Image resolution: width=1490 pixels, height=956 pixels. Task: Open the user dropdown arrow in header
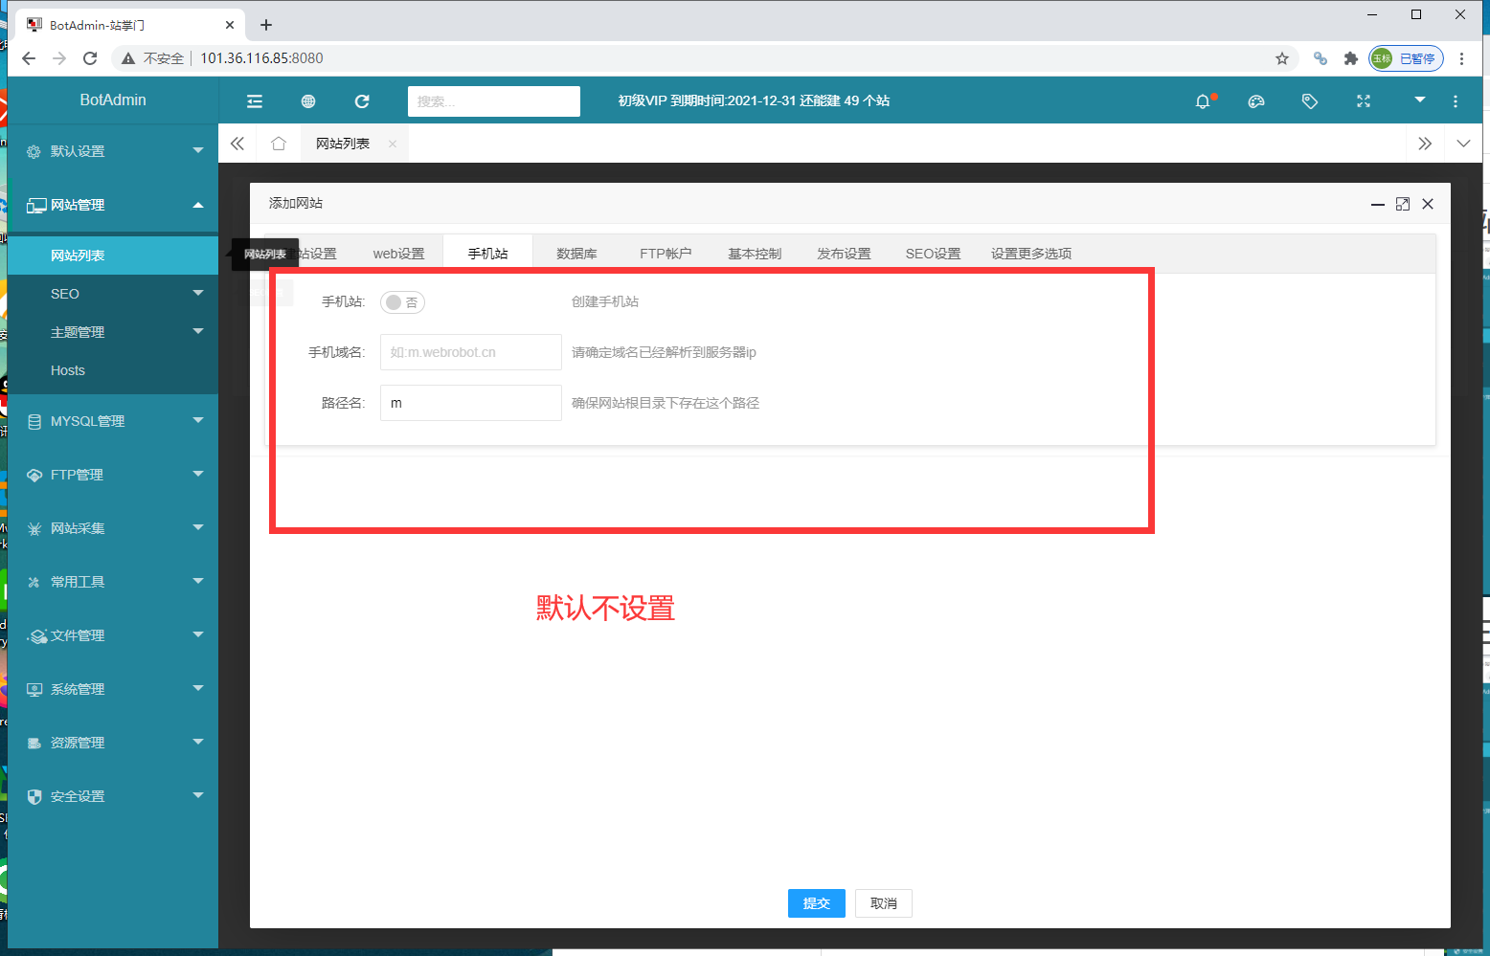pyautogui.click(x=1420, y=100)
